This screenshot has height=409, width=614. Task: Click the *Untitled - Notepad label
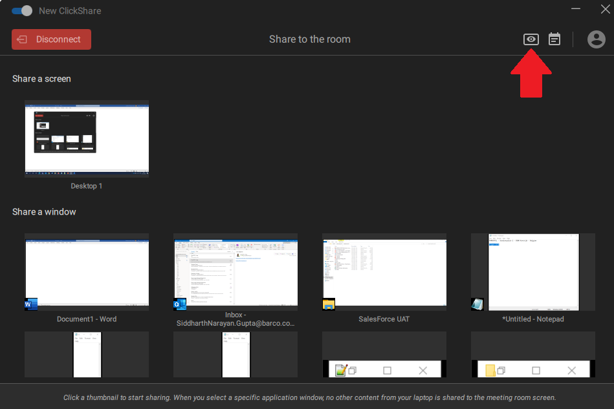tap(533, 319)
